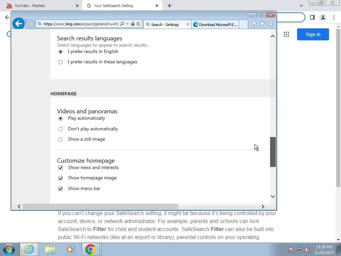341x256 pixels.
Task: Switch to Download Microsoft Edge tab
Action: point(215,24)
